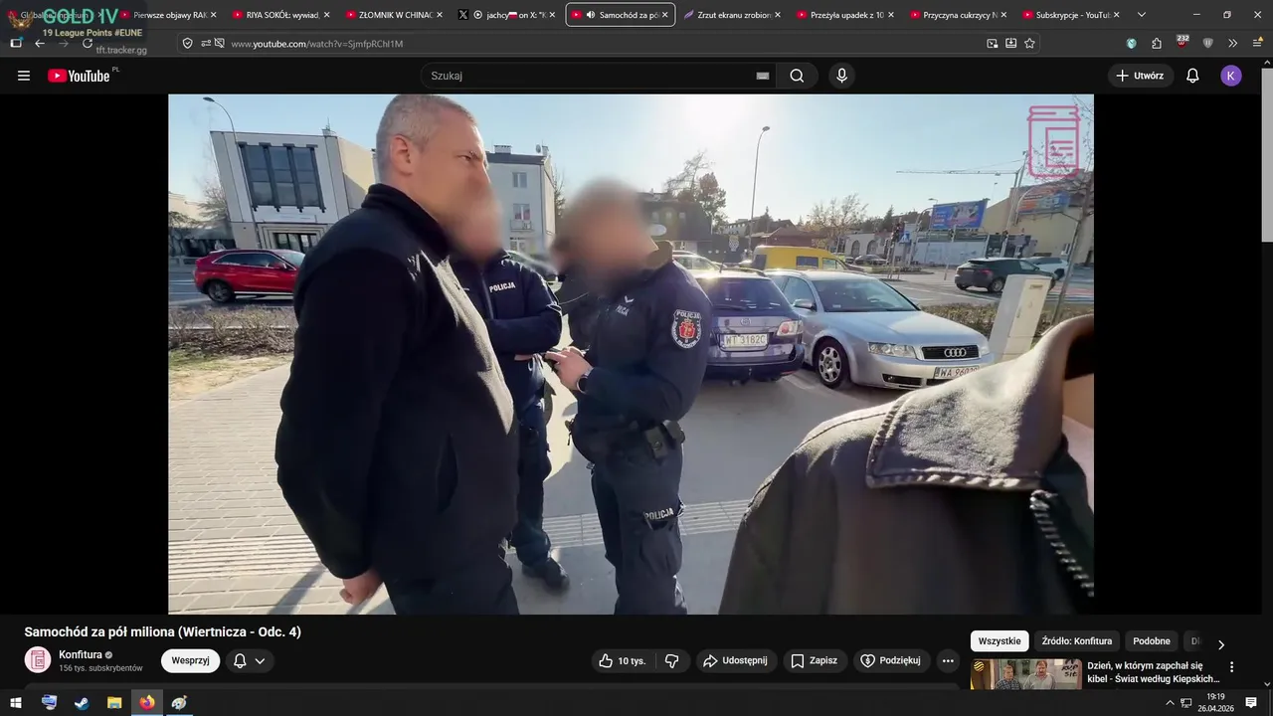The width and height of the screenshot is (1273, 716).
Task: Click the browser back arrow
Action: [x=40, y=43]
